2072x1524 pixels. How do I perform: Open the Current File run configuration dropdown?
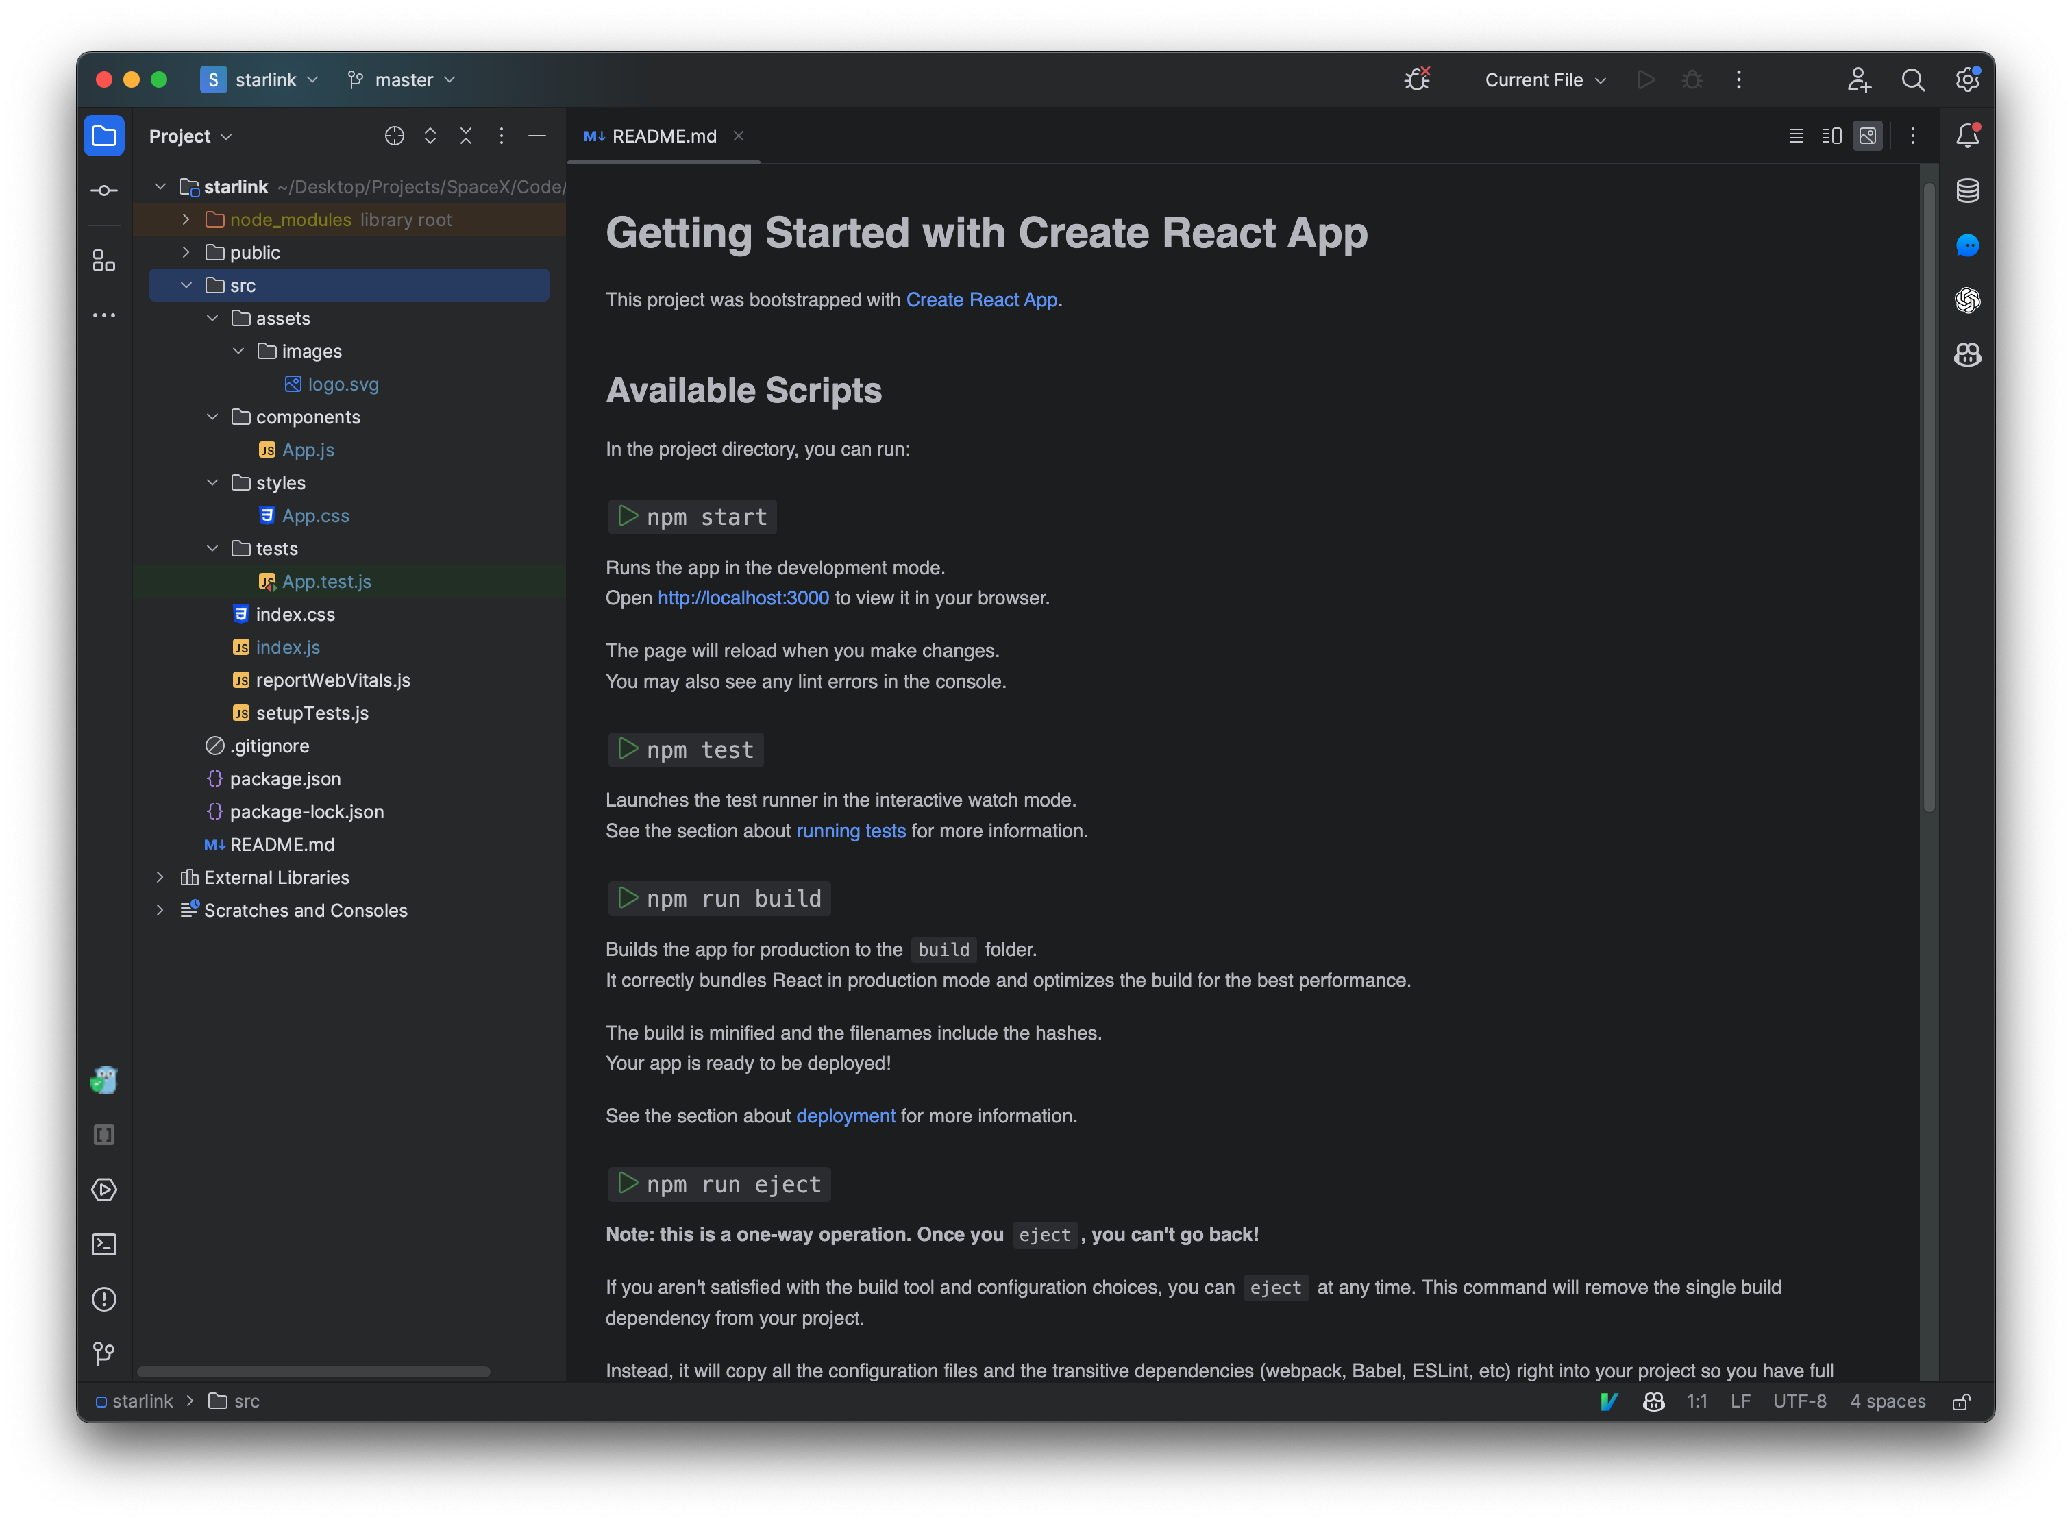coord(1544,80)
